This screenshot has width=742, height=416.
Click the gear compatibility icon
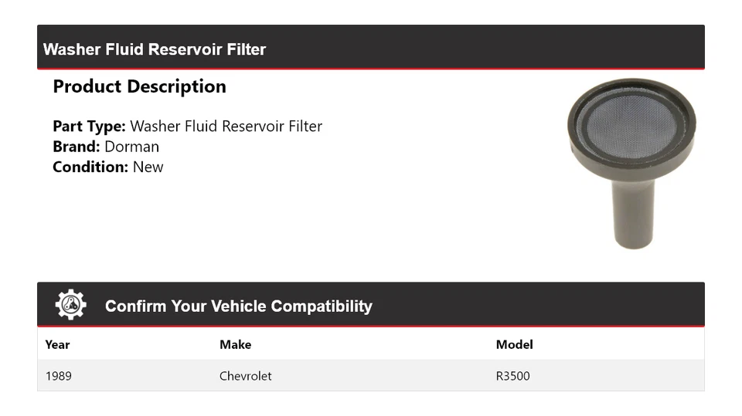tap(70, 305)
